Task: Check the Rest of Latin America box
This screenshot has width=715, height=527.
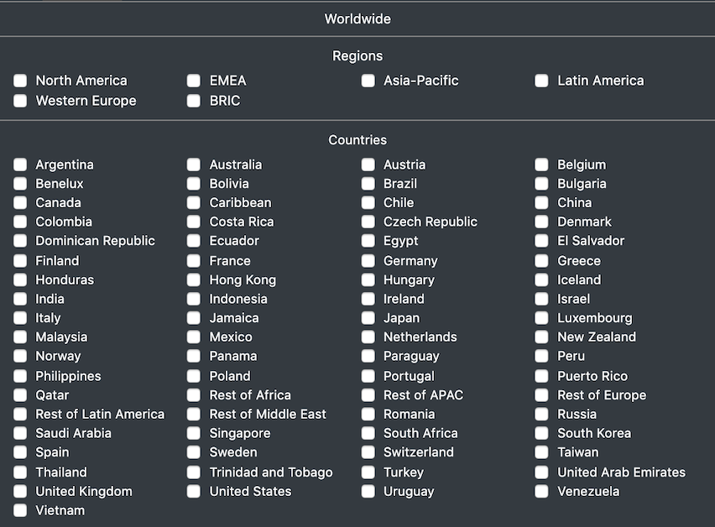Action: (20, 414)
